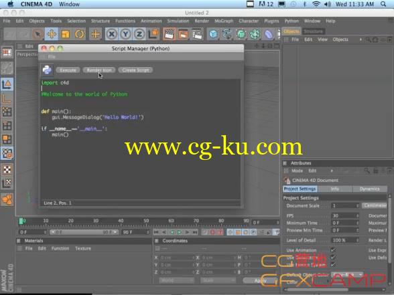Activate the Scale tool in toolbar

click(x=66, y=34)
